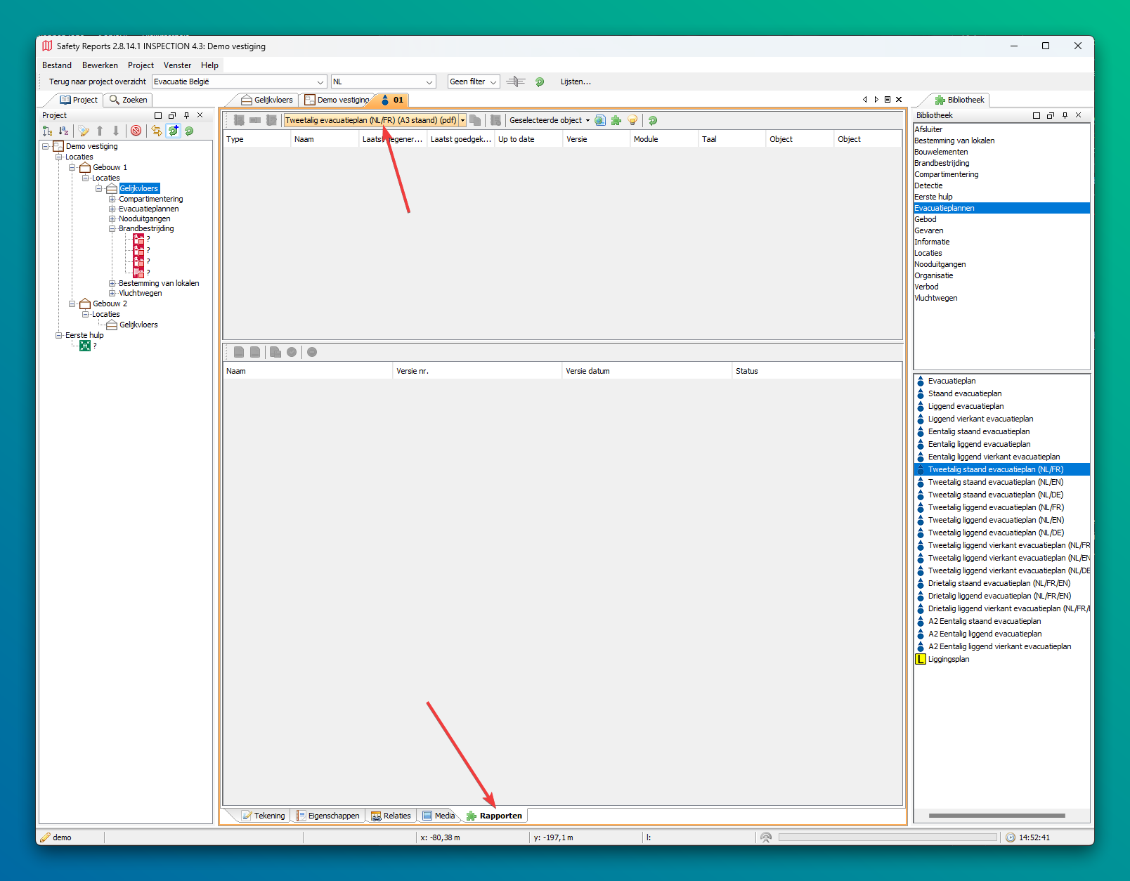1130x881 pixels.
Task: Click the Lijsten... button
Action: (576, 81)
